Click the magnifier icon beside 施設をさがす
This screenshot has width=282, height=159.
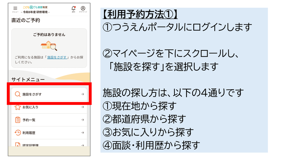point(17,94)
